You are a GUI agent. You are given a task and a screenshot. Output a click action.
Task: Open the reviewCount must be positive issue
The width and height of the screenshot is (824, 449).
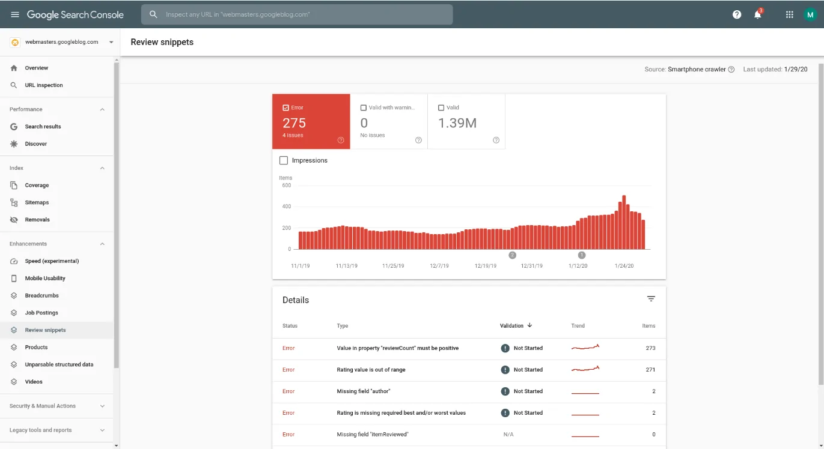(397, 348)
